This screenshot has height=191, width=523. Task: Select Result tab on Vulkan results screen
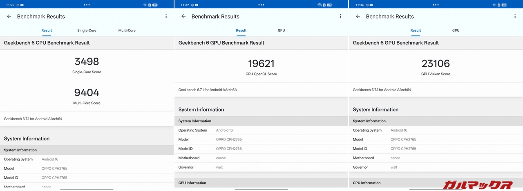pyautogui.click(x=416, y=31)
